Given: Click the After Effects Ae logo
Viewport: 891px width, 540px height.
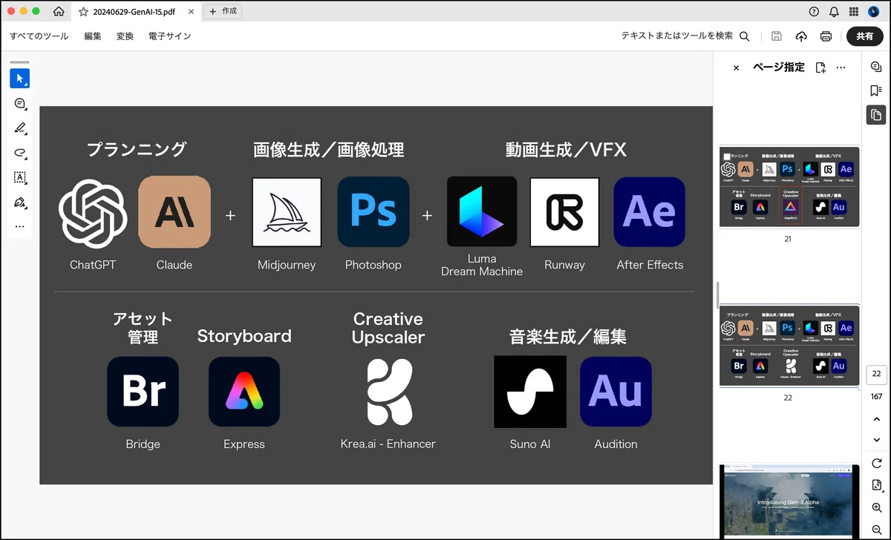Looking at the screenshot, I should point(650,212).
